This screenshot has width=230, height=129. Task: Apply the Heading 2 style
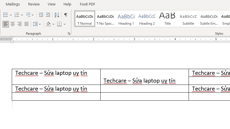point(147,19)
